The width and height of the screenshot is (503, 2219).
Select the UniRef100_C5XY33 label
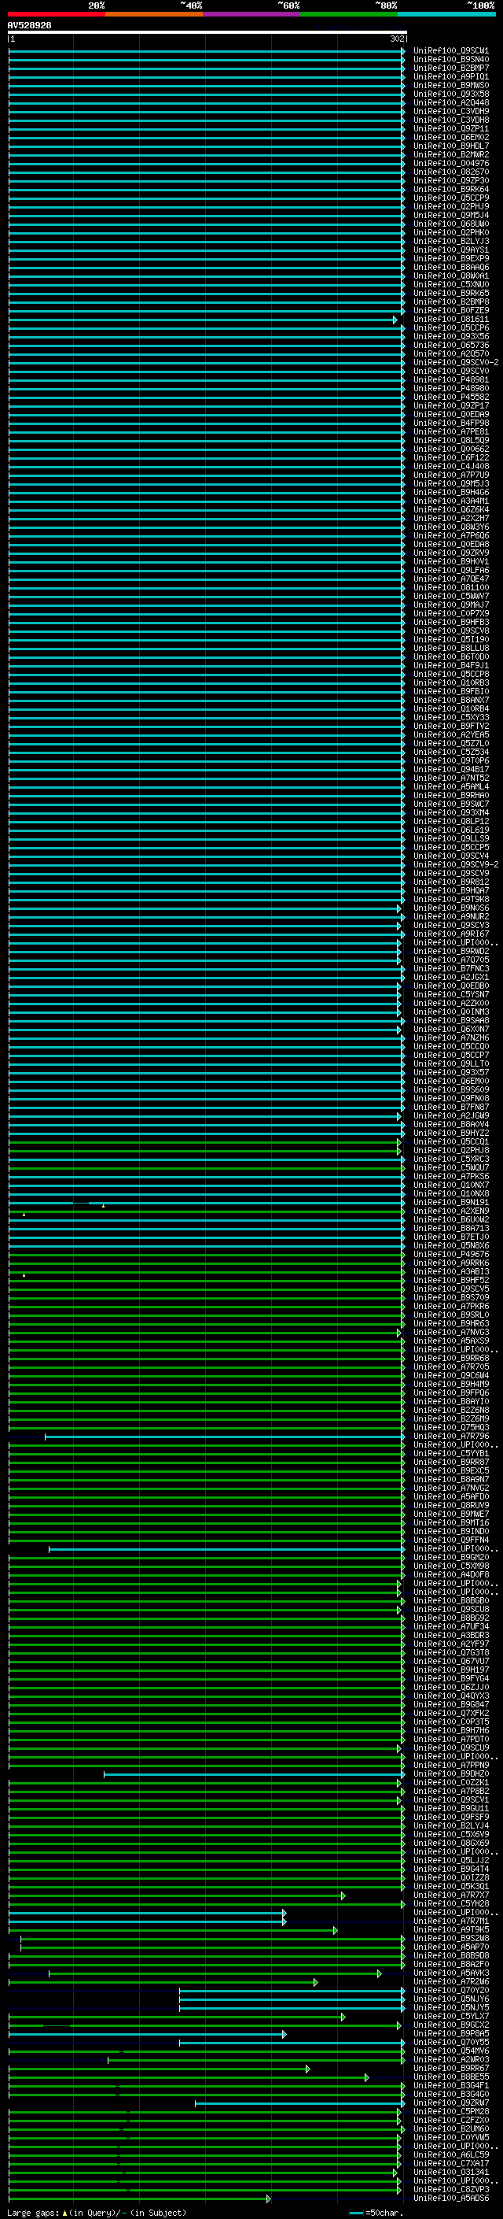coord(450,718)
